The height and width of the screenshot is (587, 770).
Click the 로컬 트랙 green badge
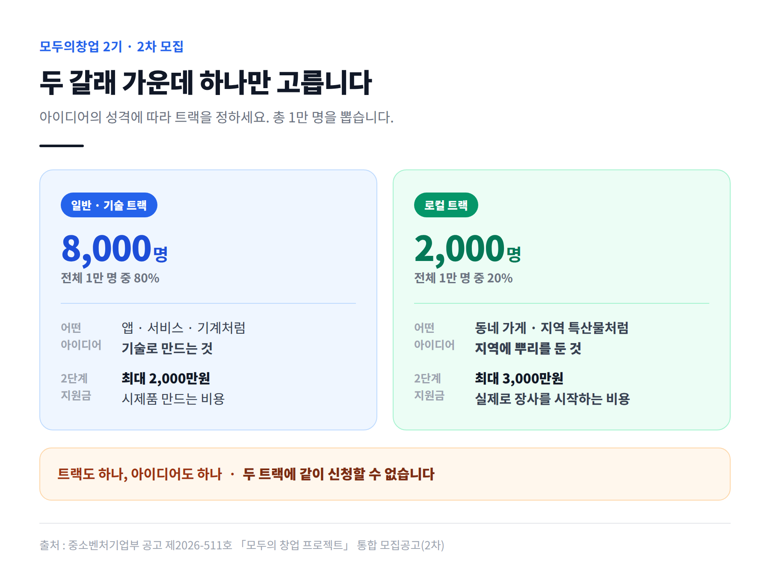[x=446, y=205]
